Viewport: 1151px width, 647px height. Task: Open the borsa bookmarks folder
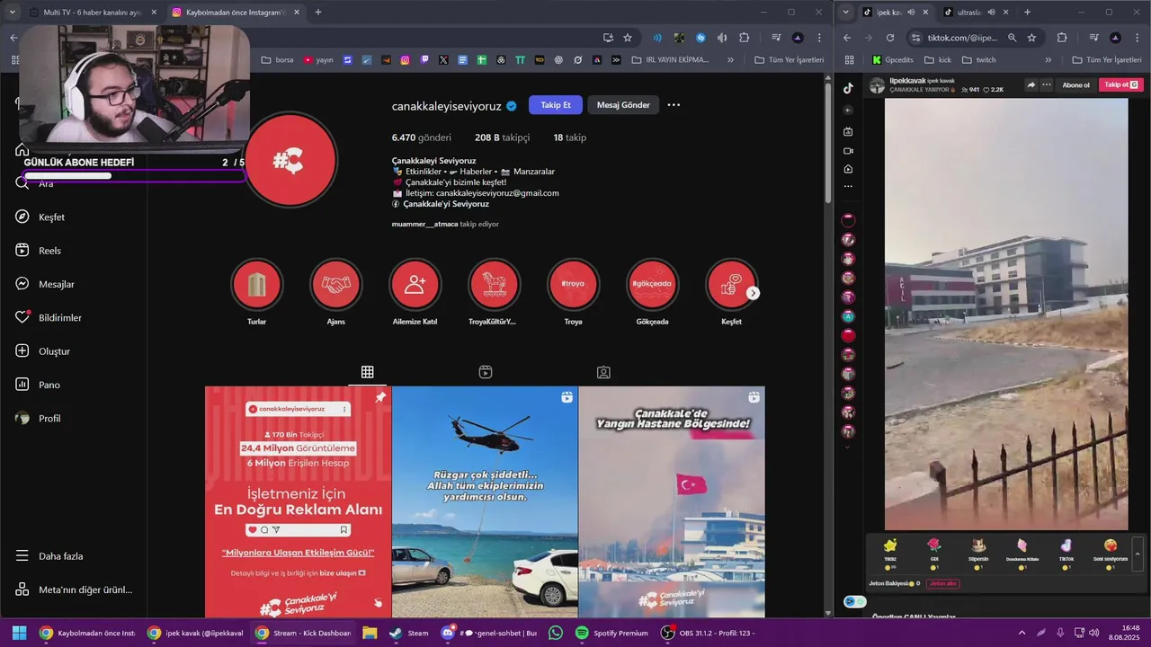277,60
